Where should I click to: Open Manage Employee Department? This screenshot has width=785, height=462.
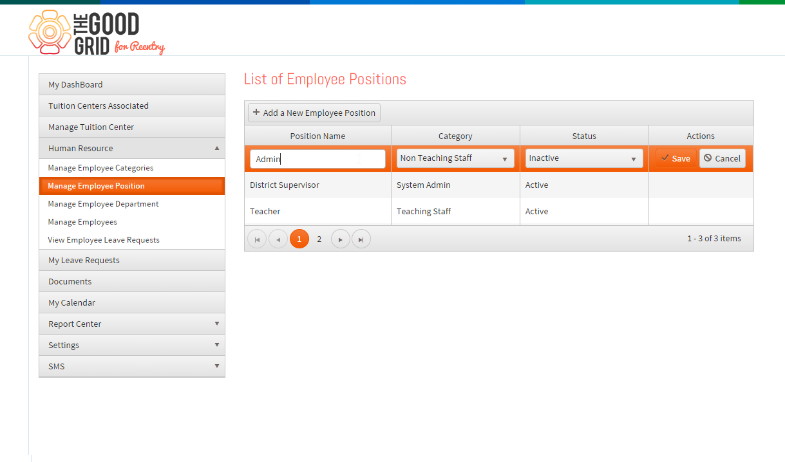coord(132,204)
